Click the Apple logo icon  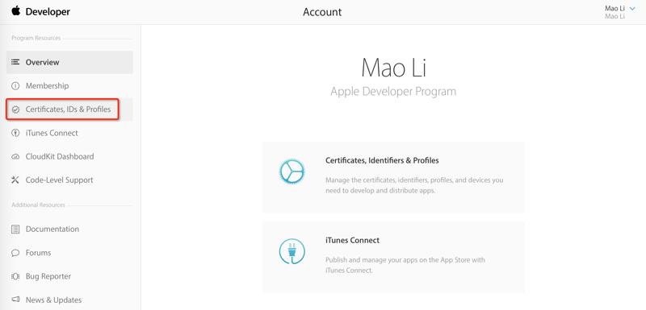tap(16, 11)
